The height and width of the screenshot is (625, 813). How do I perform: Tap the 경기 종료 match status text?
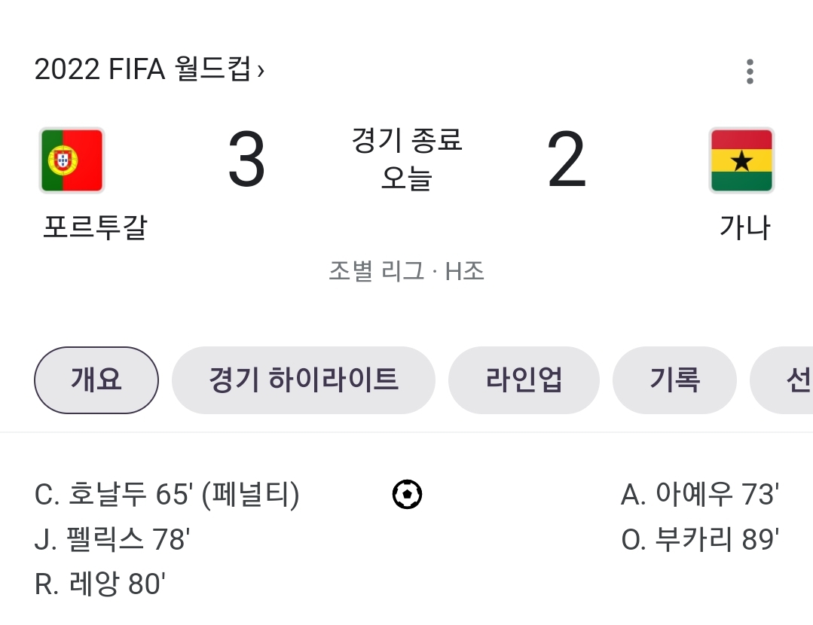click(x=407, y=140)
